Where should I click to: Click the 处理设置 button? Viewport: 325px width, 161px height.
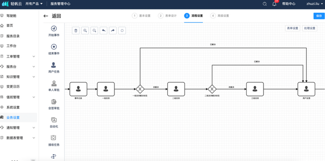coord(310,28)
